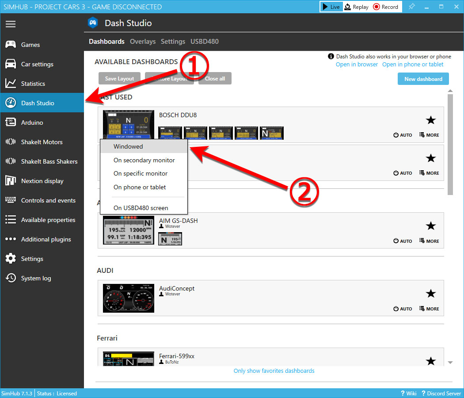464x398 pixels.
Task: Star the AudiConcept dashboard
Action: coord(430,294)
